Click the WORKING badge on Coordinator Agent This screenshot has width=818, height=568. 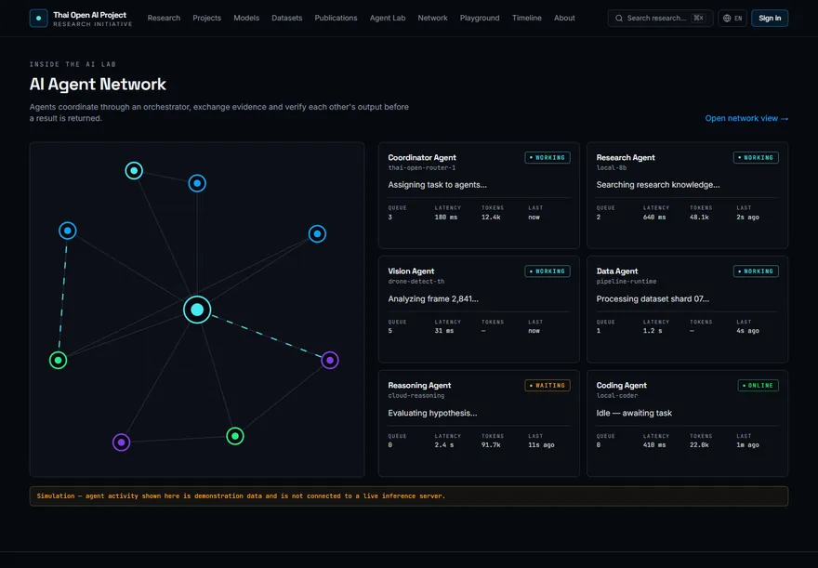548,157
